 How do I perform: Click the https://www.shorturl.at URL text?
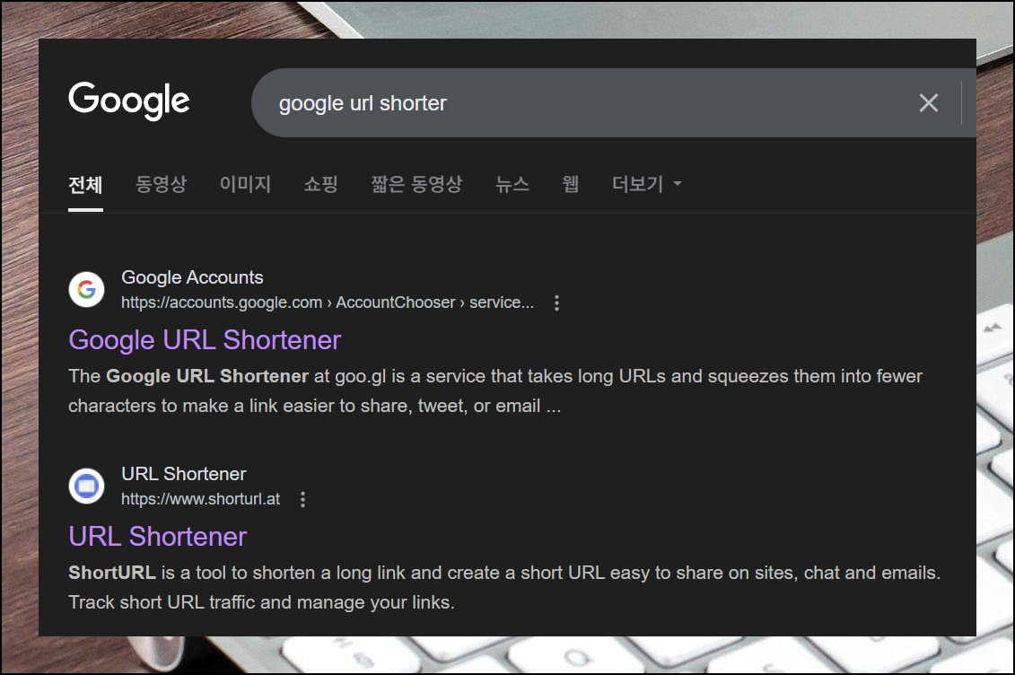click(201, 499)
